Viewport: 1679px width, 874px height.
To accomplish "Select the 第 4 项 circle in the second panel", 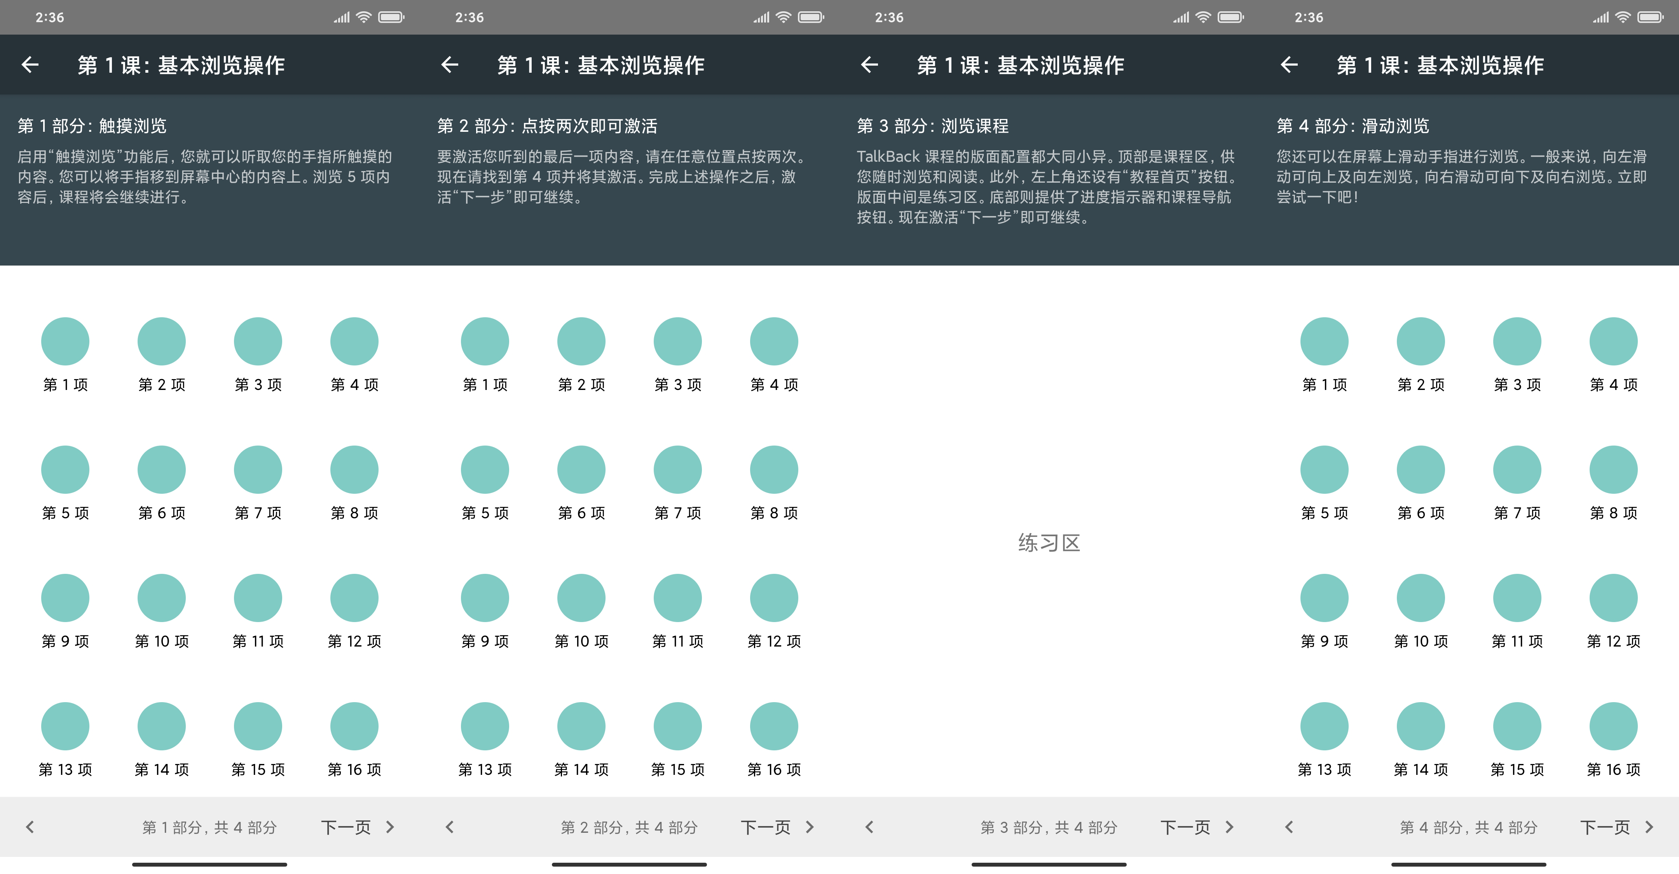I will (x=774, y=341).
